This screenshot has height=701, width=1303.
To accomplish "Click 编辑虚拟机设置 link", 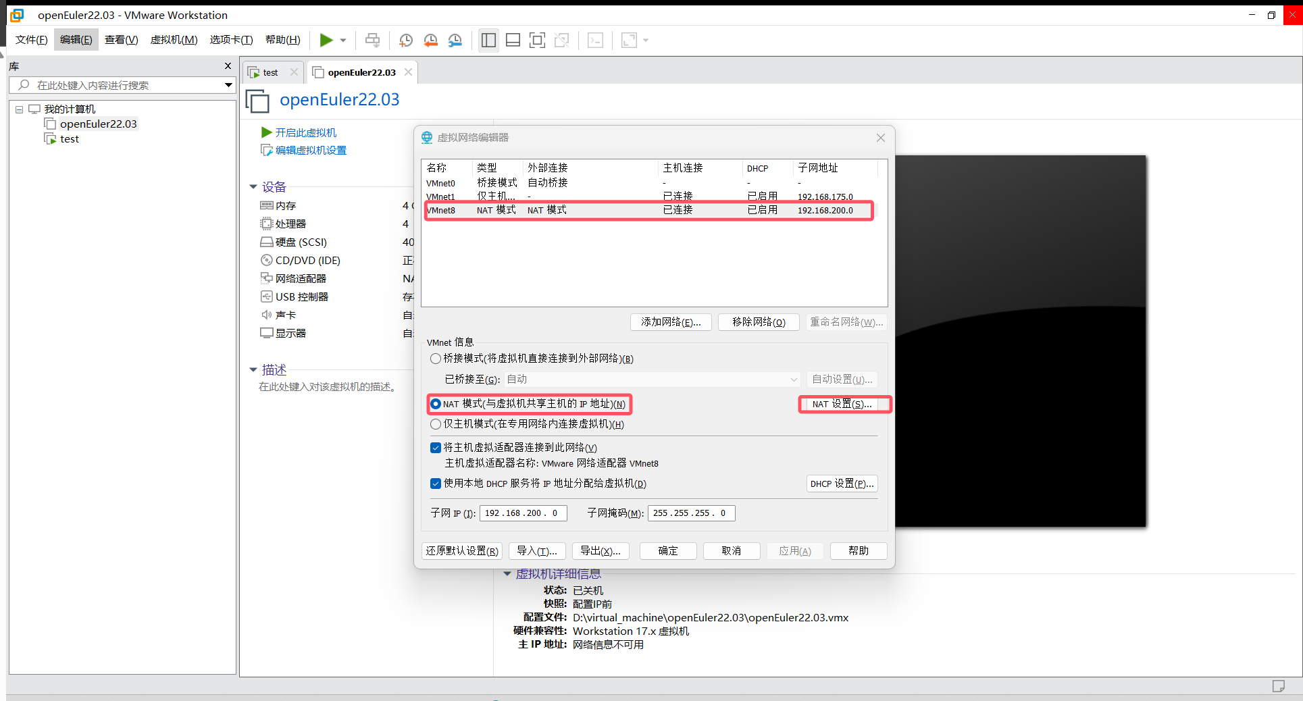I will tap(311, 150).
